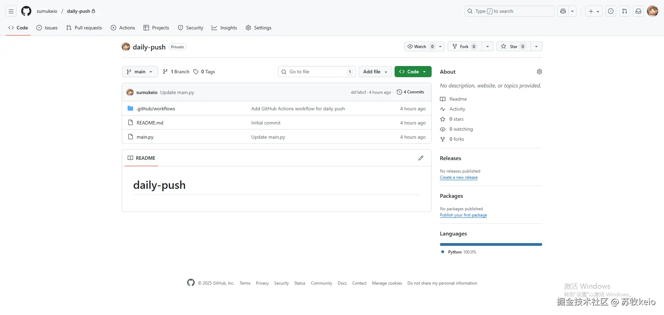The width and height of the screenshot is (664, 315).
Task: Open the repository Settings tab
Action: pos(258,28)
